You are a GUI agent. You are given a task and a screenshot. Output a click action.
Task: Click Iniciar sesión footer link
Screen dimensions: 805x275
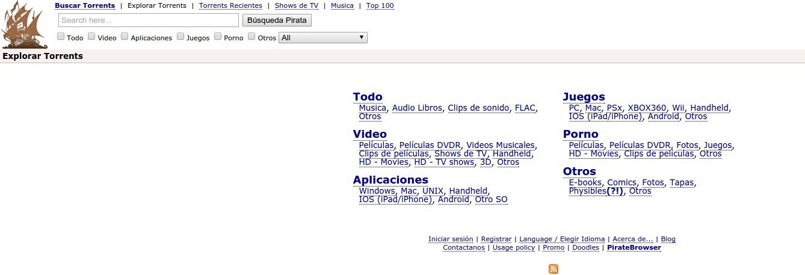(451, 239)
